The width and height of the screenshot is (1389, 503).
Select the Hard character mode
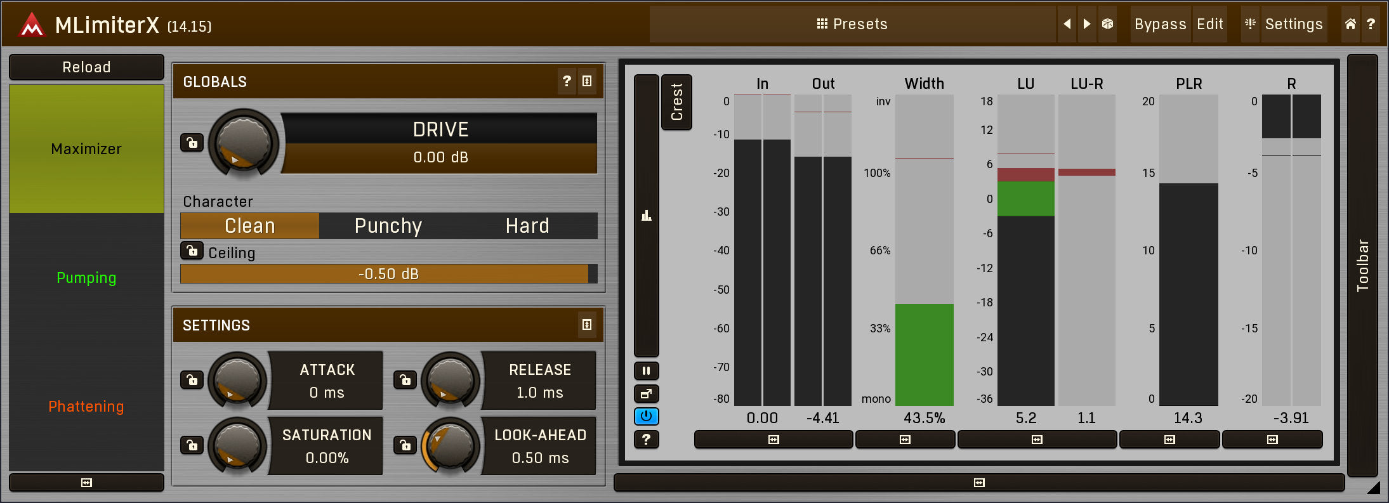pyautogui.click(x=527, y=226)
